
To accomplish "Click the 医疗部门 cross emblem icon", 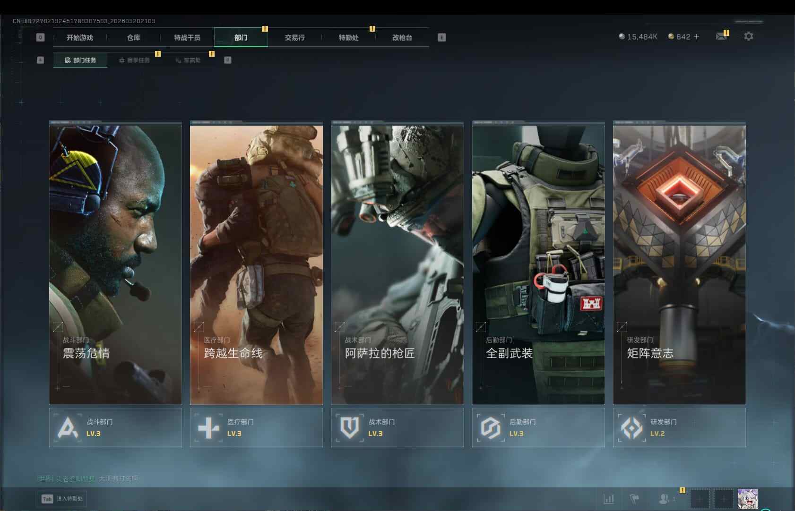I will [208, 428].
